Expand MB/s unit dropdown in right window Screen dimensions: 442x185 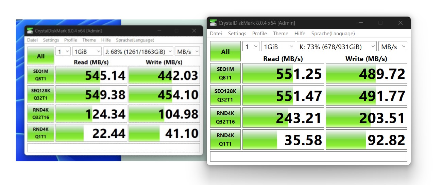tap(393, 47)
